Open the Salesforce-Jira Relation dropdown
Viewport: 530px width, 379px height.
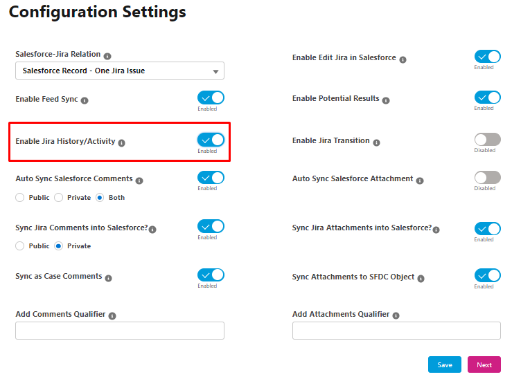(x=120, y=71)
